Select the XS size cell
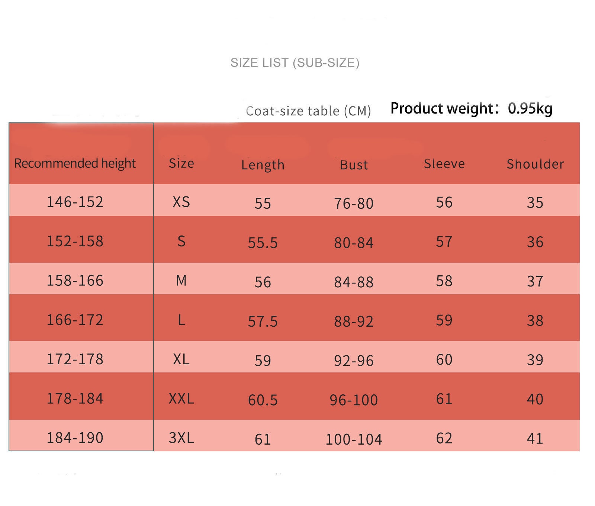 point(181,202)
